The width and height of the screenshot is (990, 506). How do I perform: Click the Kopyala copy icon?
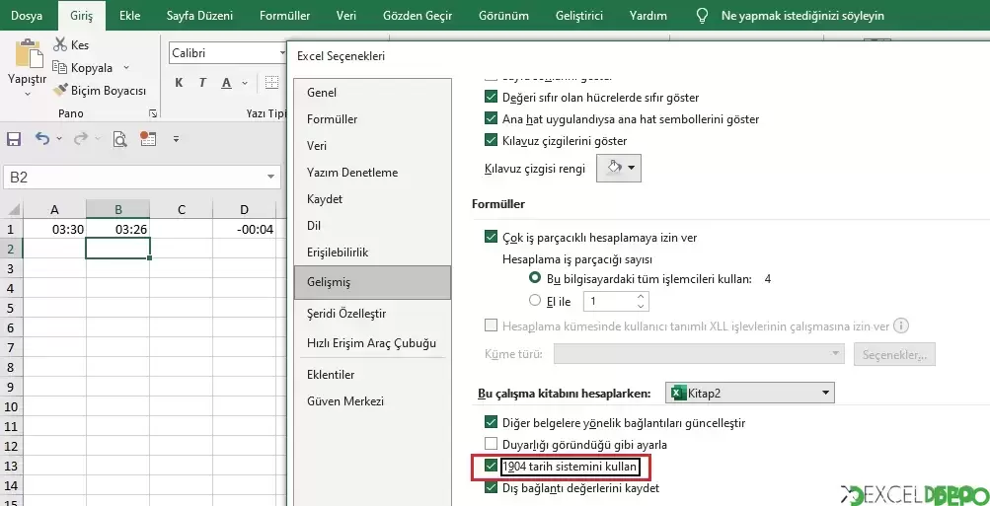60,67
